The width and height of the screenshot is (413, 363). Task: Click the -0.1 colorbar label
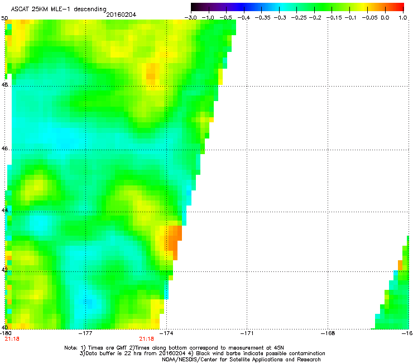350,18
